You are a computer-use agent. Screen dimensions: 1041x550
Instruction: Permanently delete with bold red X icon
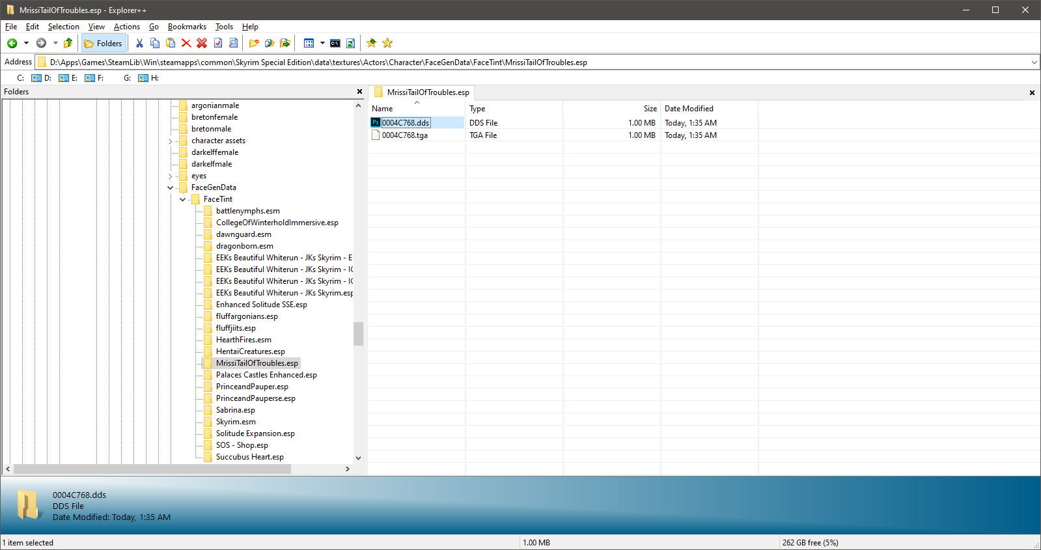pos(202,43)
